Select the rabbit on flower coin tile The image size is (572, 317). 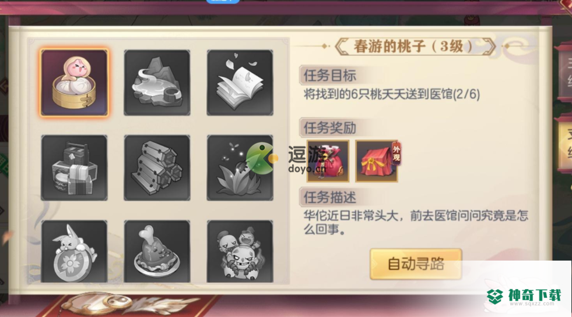point(75,251)
